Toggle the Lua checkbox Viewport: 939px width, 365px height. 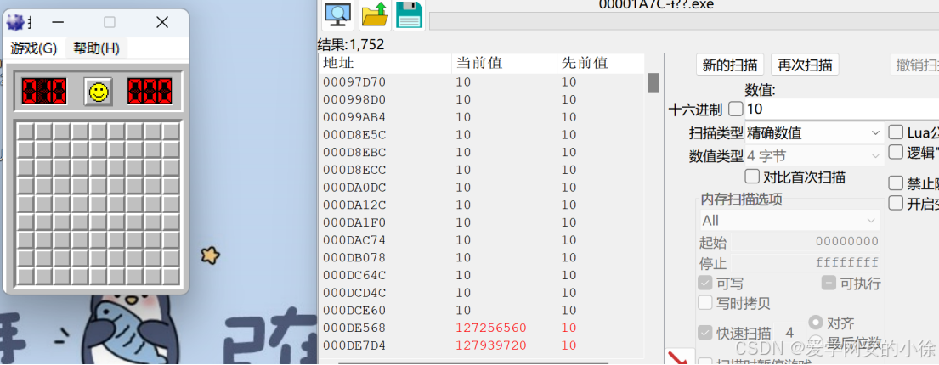point(896,132)
